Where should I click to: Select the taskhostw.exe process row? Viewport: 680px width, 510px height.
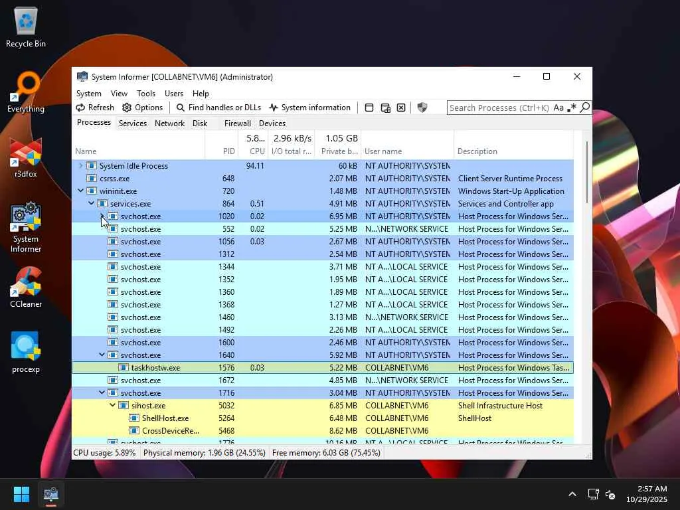tap(323, 367)
